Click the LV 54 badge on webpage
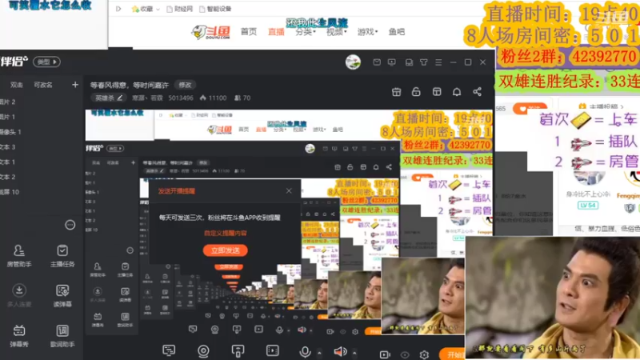Screen dimensions: 640x360 [x=588, y=205]
